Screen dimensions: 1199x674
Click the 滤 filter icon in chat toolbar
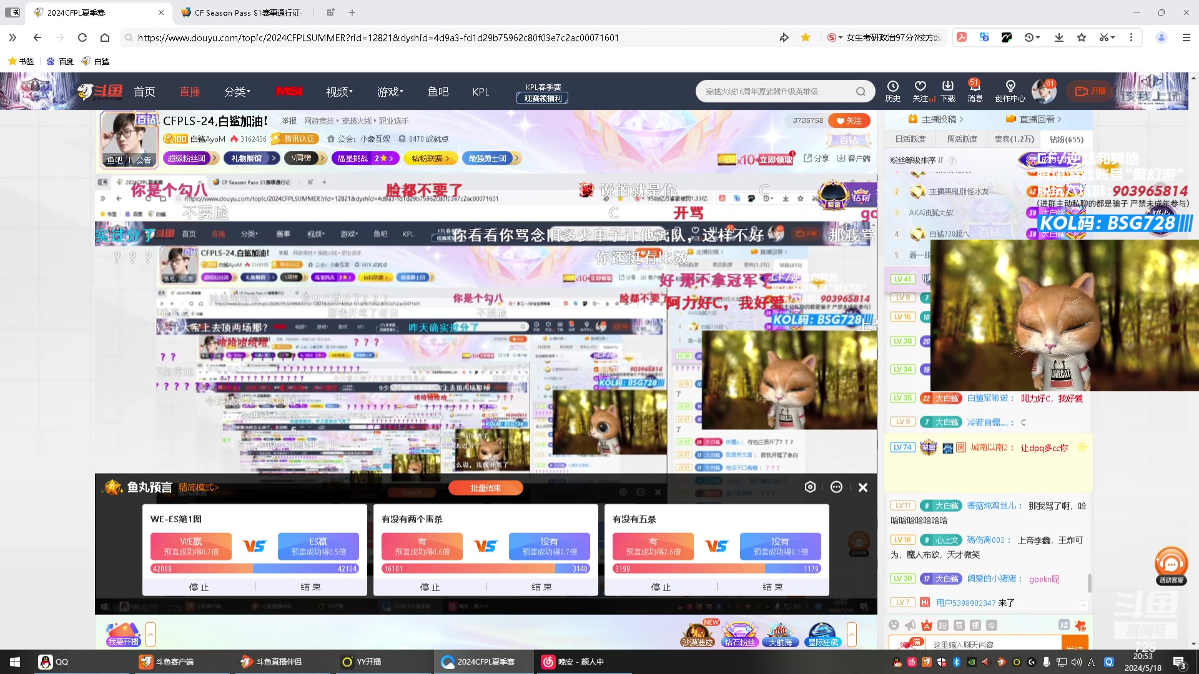click(1064, 625)
